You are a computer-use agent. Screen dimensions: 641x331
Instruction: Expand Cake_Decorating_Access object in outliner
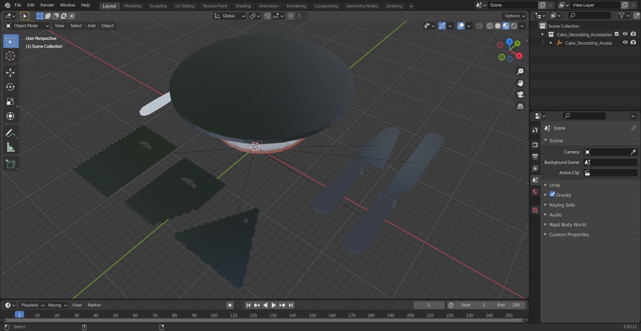pos(551,43)
